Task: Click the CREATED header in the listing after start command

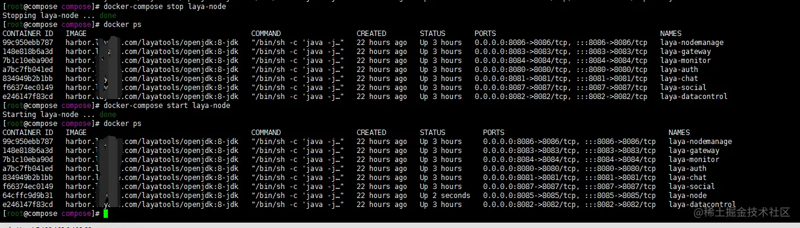Action: point(371,133)
